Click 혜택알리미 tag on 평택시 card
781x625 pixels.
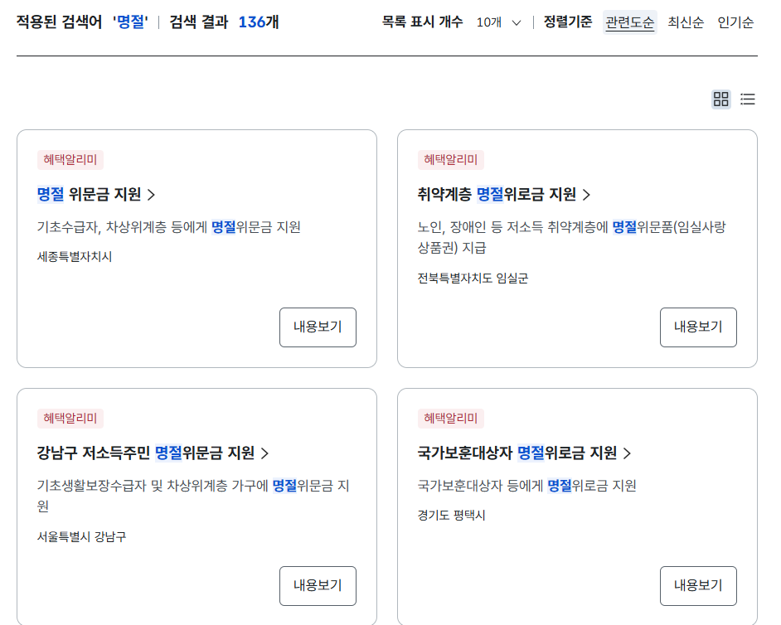click(451, 419)
